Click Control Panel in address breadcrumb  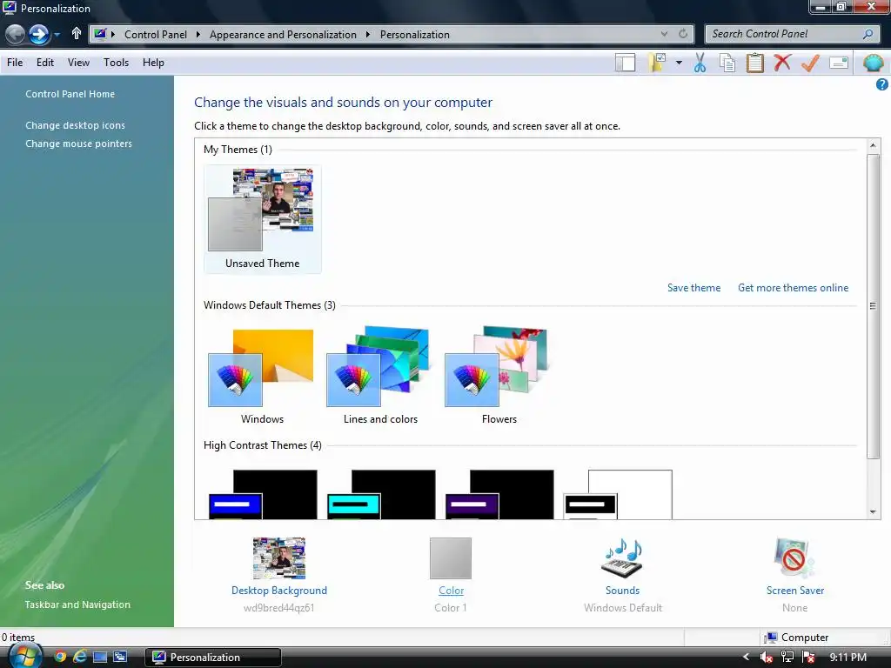coord(155,35)
